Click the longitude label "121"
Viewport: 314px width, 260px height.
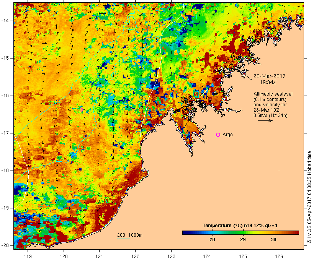[99, 256]
